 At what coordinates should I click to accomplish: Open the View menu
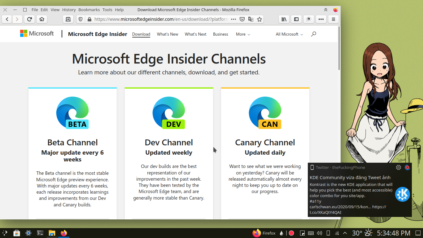[55, 10]
